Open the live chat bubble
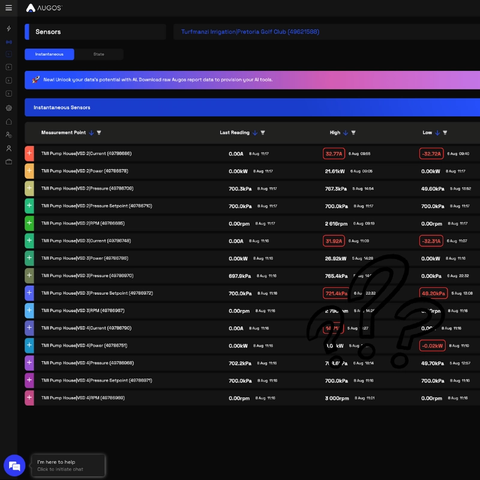Viewport: 480px width, 480px height. click(14, 465)
